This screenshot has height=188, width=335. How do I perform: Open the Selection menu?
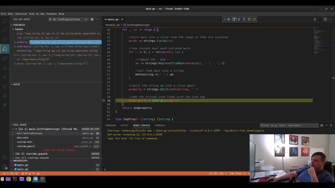(21, 14)
